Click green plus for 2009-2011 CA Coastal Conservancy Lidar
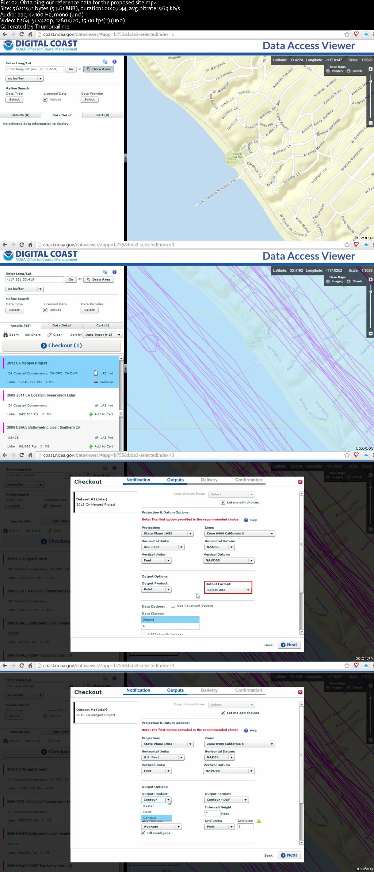The width and height of the screenshot is (374, 872). point(91,414)
